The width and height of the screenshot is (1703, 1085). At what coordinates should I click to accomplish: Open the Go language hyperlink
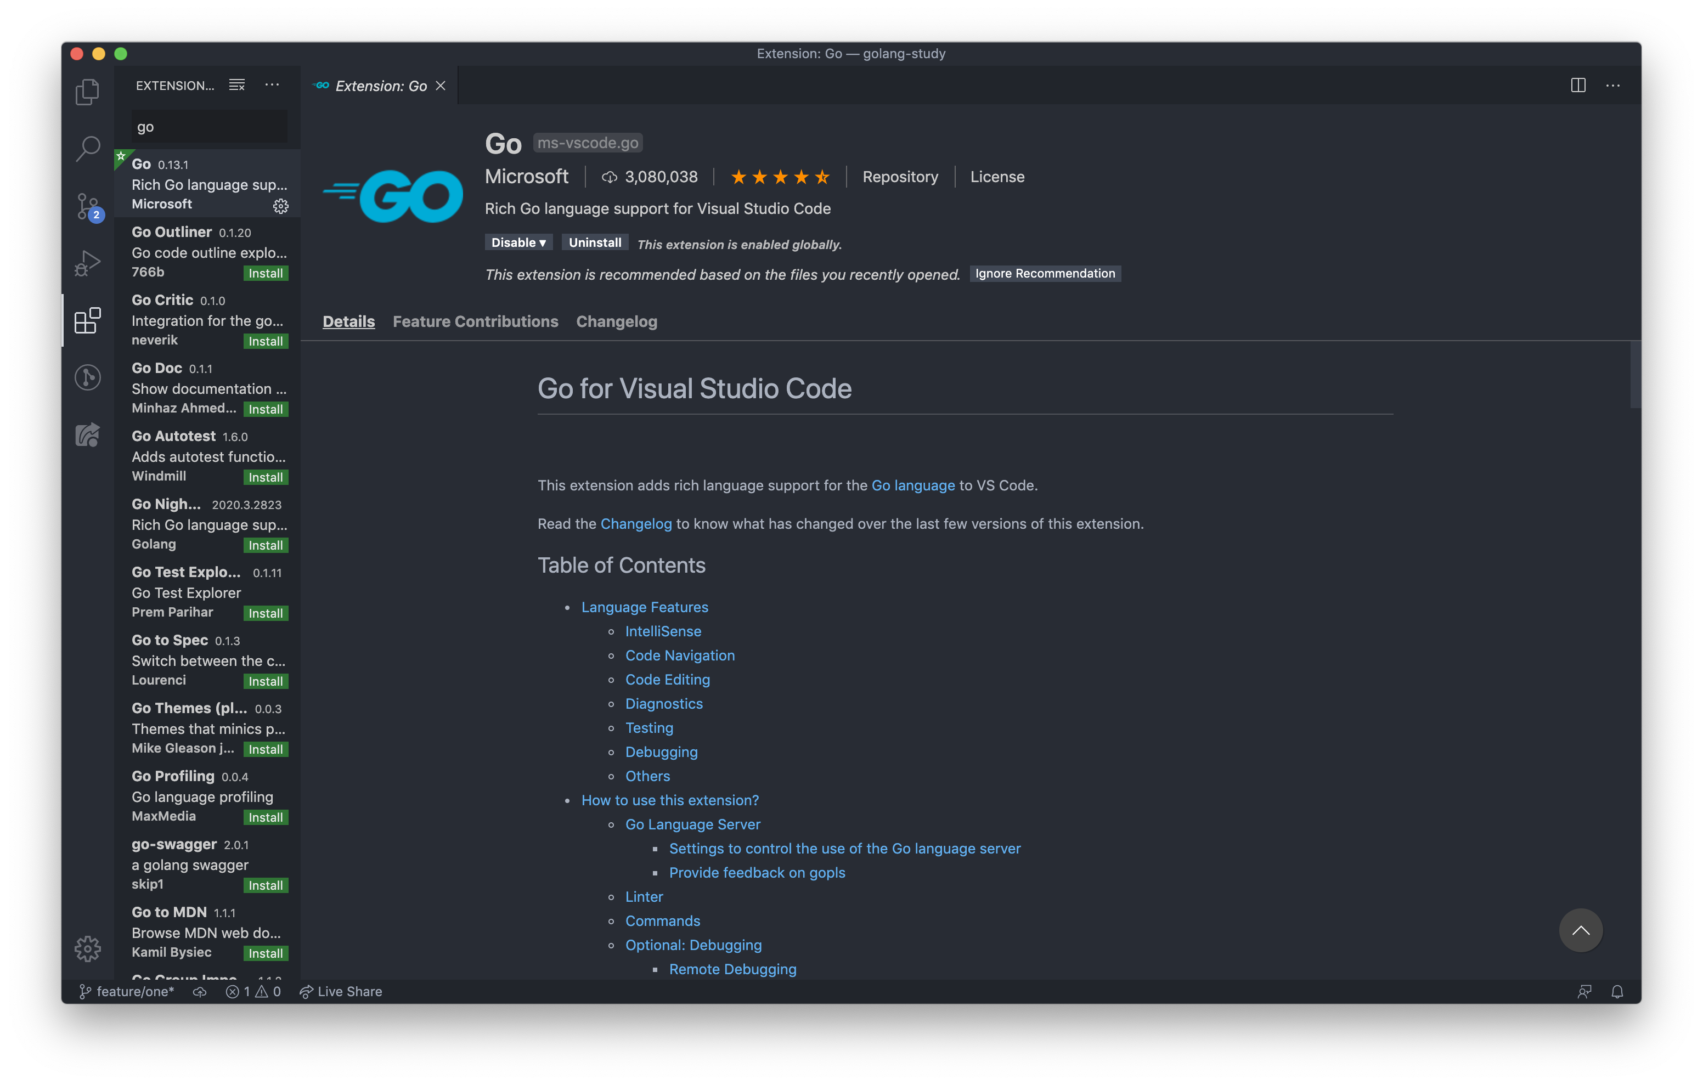912,485
